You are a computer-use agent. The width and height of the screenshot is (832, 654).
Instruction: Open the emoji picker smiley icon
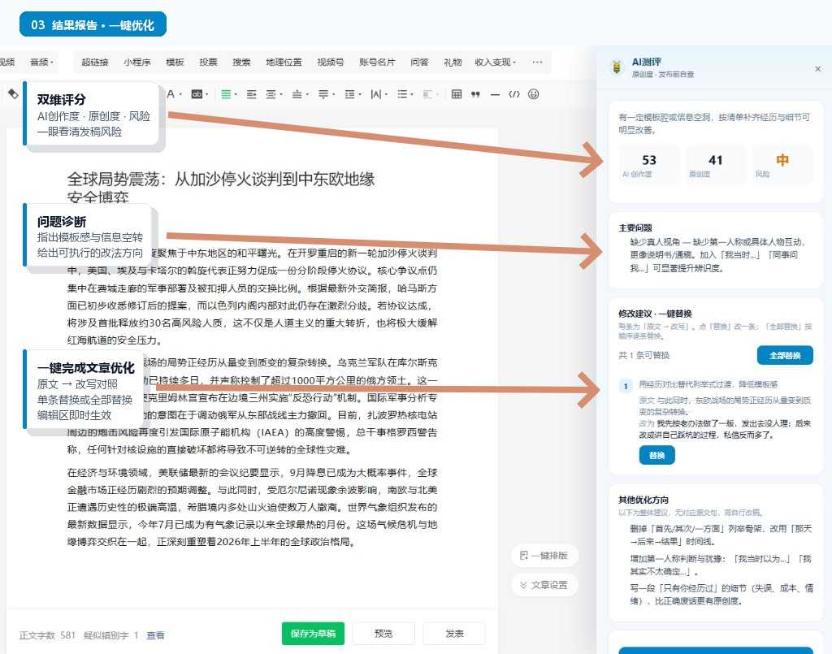(x=533, y=94)
